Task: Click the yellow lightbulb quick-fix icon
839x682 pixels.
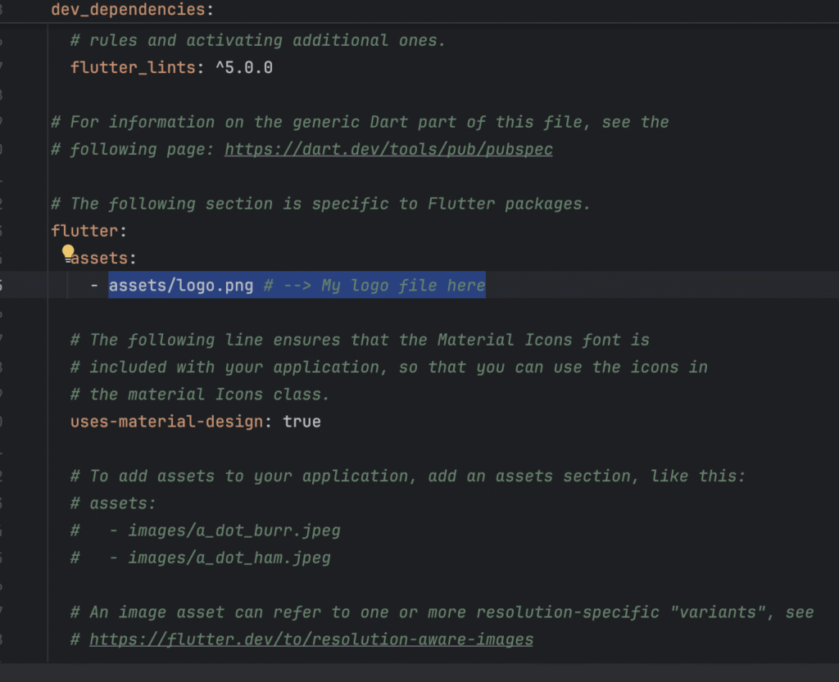Action: click(68, 251)
